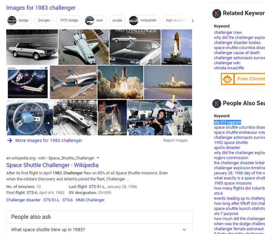
Task: Click 'Report images'
Action: tap(175, 140)
